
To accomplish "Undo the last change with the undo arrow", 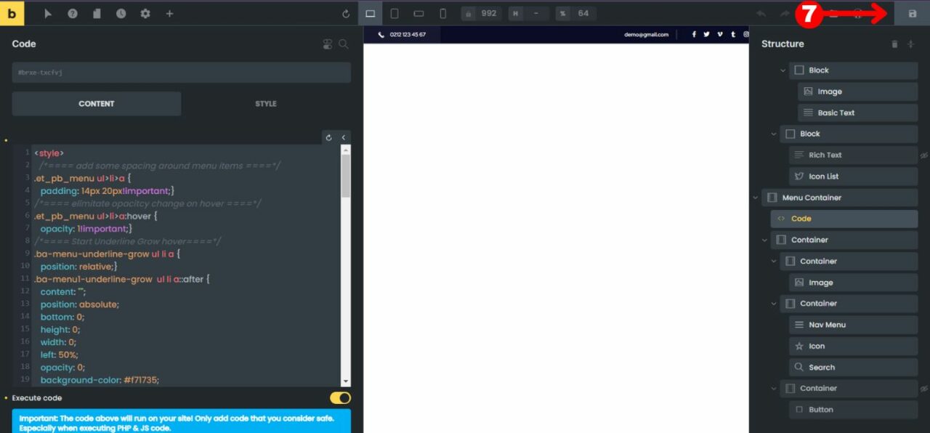I will tap(760, 13).
